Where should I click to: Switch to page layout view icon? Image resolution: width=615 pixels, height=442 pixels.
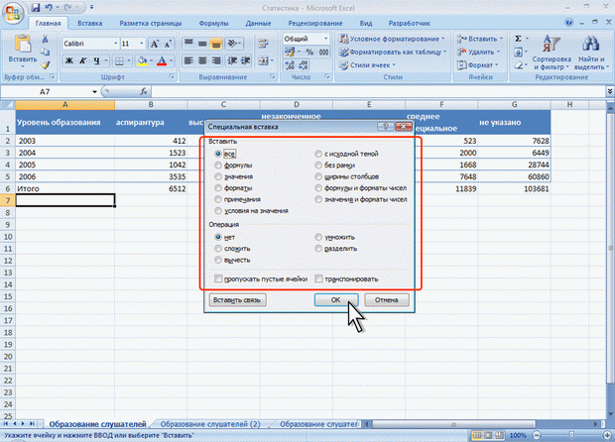pos(488,435)
